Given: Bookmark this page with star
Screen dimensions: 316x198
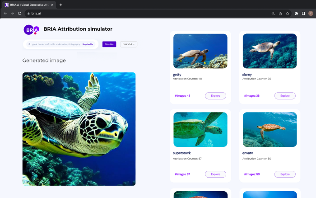Looking at the screenshot, I should [288, 14].
